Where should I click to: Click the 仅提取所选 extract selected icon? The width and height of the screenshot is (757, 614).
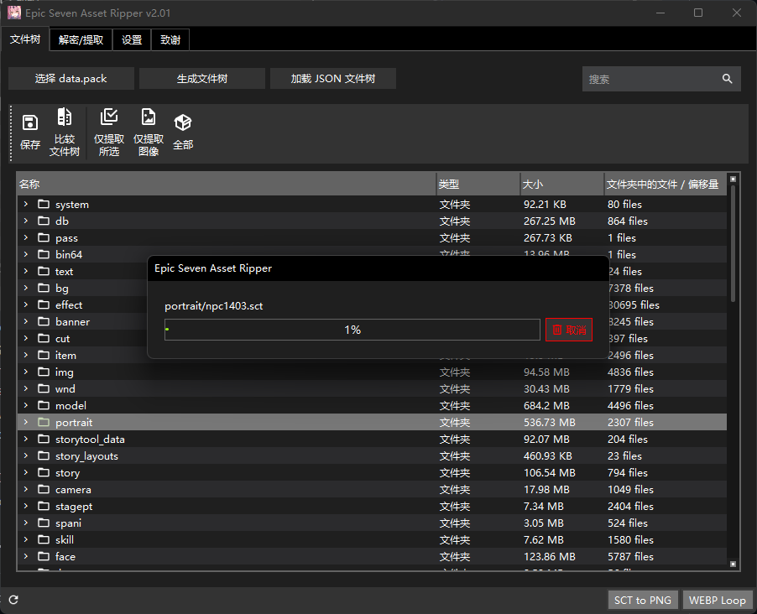pyautogui.click(x=109, y=117)
